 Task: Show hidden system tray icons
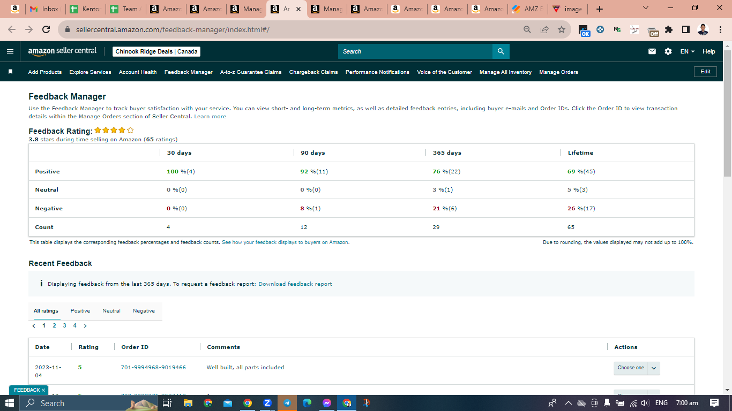point(569,403)
